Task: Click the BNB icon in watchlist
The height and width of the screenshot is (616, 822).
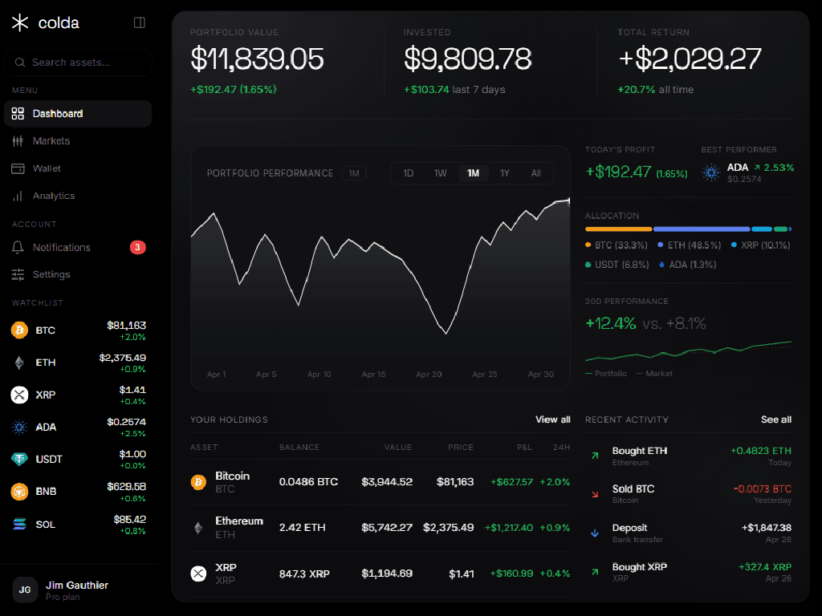Action: pos(19,492)
